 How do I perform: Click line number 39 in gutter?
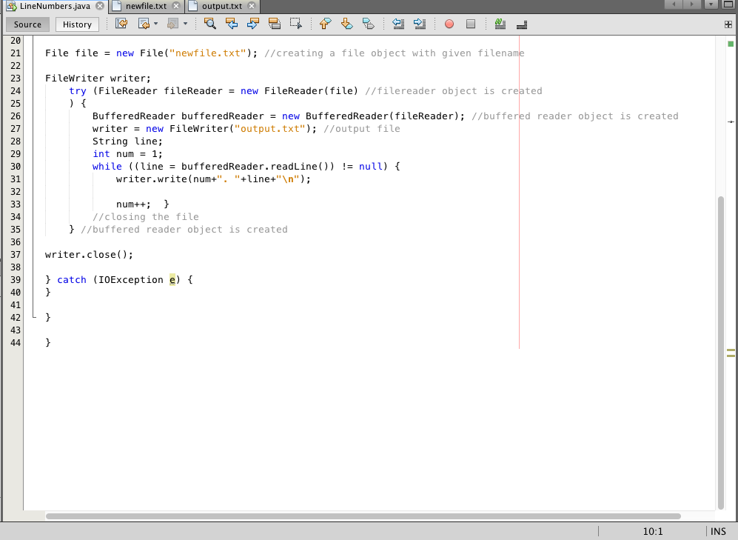(x=16, y=280)
